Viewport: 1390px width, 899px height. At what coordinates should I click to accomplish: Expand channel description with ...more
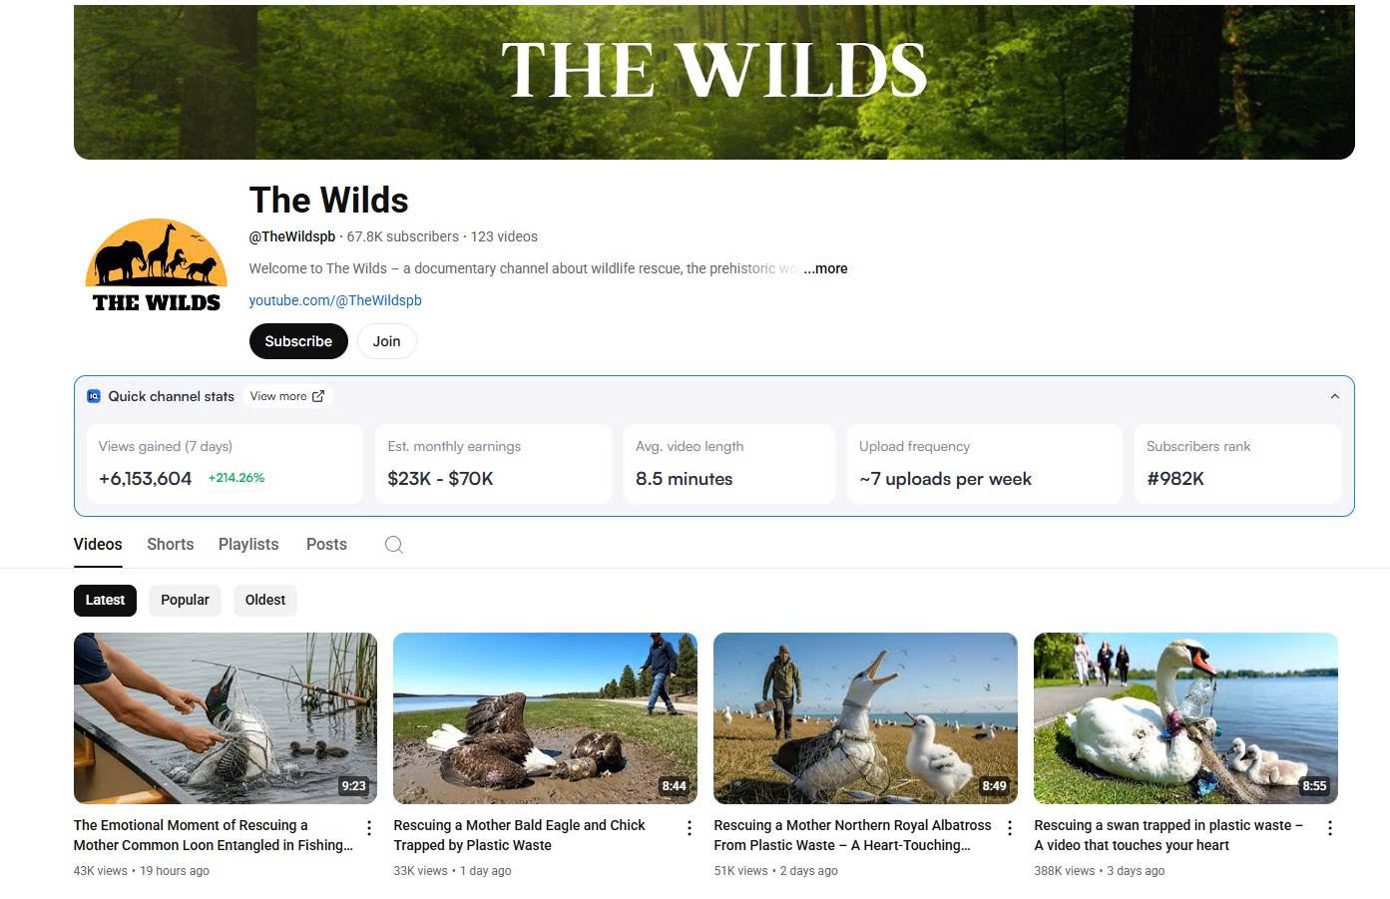coord(825,268)
